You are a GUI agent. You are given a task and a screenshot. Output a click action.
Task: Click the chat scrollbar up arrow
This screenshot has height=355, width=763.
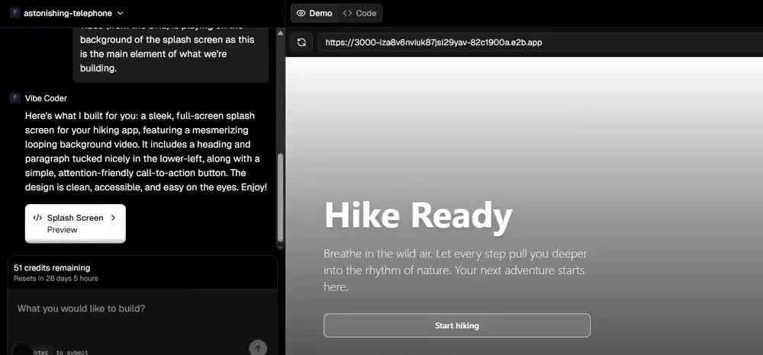pos(280,33)
